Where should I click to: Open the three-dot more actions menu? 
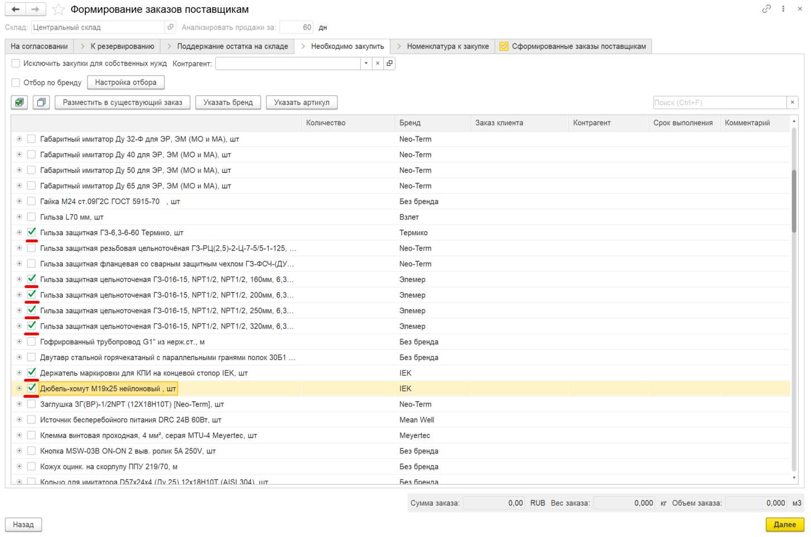coord(784,9)
